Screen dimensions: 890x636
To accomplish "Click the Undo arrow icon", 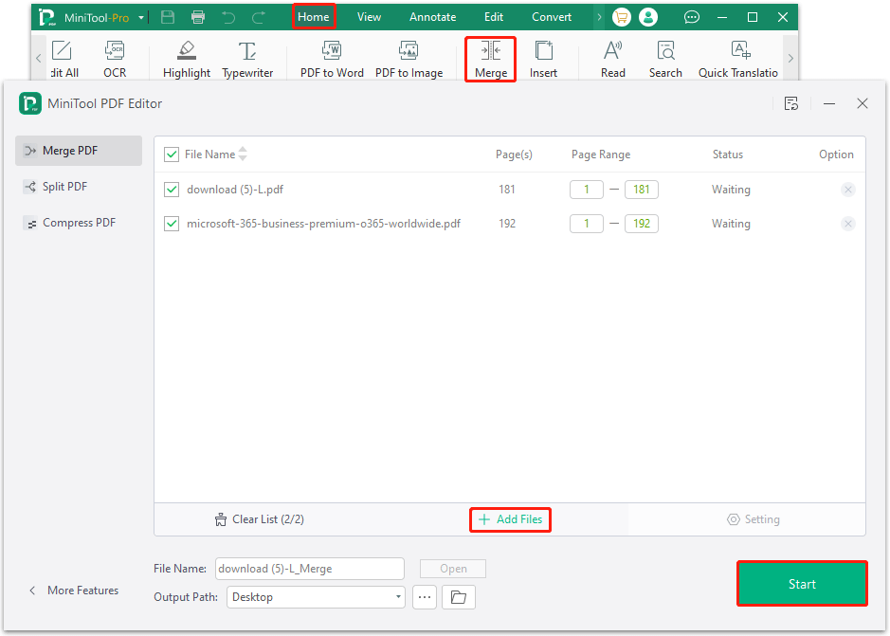I will pyautogui.click(x=228, y=18).
